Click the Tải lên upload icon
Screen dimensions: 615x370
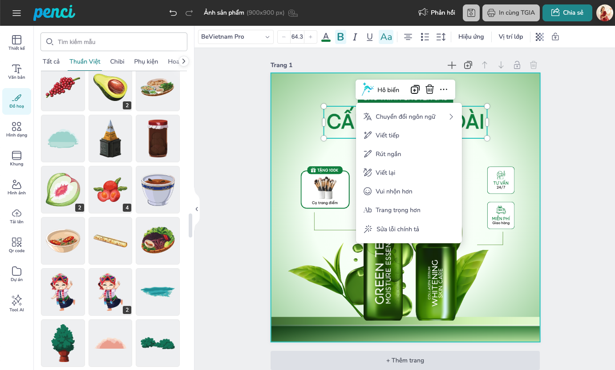tap(16, 216)
